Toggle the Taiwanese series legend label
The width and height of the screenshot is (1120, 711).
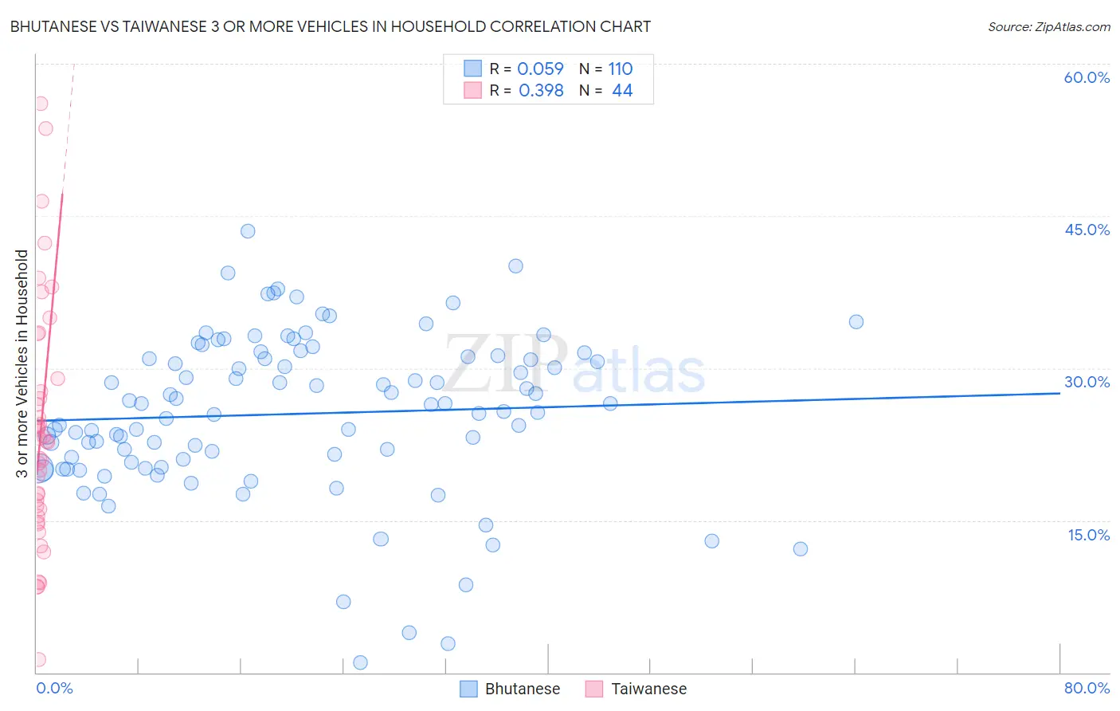[x=649, y=689]
